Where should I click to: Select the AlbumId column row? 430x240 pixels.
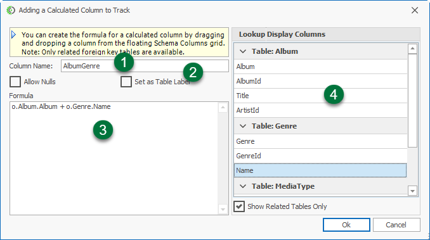320,81
